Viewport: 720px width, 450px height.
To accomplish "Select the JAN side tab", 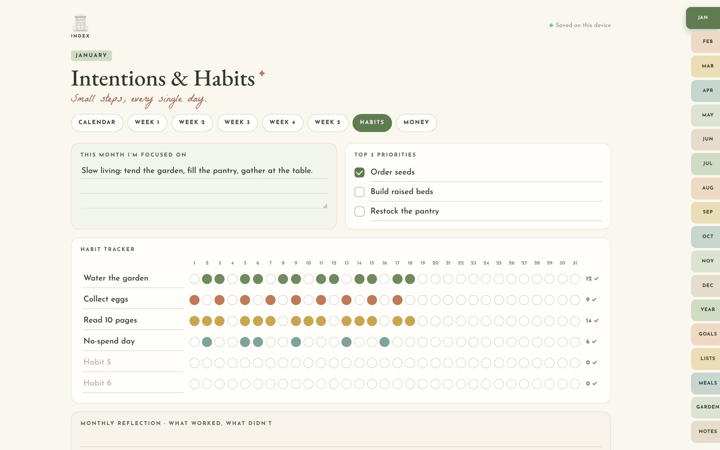I will pyautogui.click(x=703, y=18).
